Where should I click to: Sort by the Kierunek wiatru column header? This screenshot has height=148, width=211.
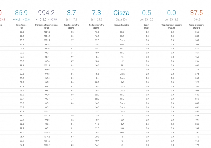point(121,25)
